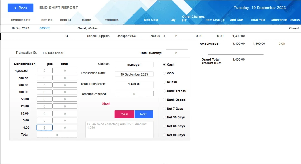This screenshot has width=301, height=164.
Task: Click the Jansport 35G product cell
Action: tap(127, 36)
